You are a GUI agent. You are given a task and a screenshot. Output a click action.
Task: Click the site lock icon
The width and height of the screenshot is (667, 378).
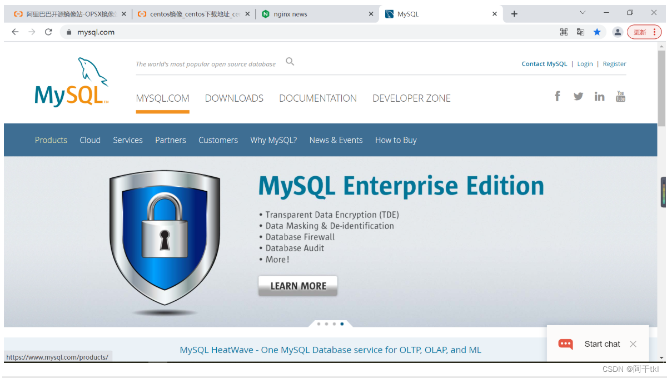tap(69, 32)
